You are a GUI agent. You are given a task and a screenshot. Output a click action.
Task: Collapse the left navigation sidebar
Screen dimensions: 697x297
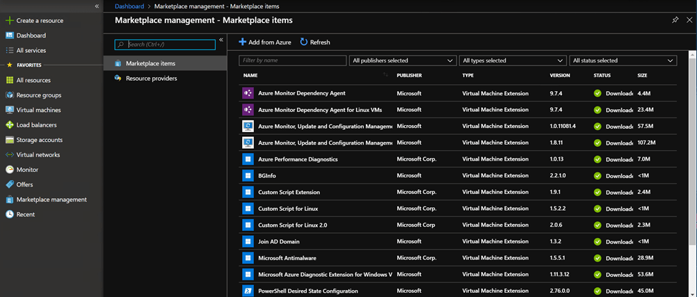tap(97, 6)
